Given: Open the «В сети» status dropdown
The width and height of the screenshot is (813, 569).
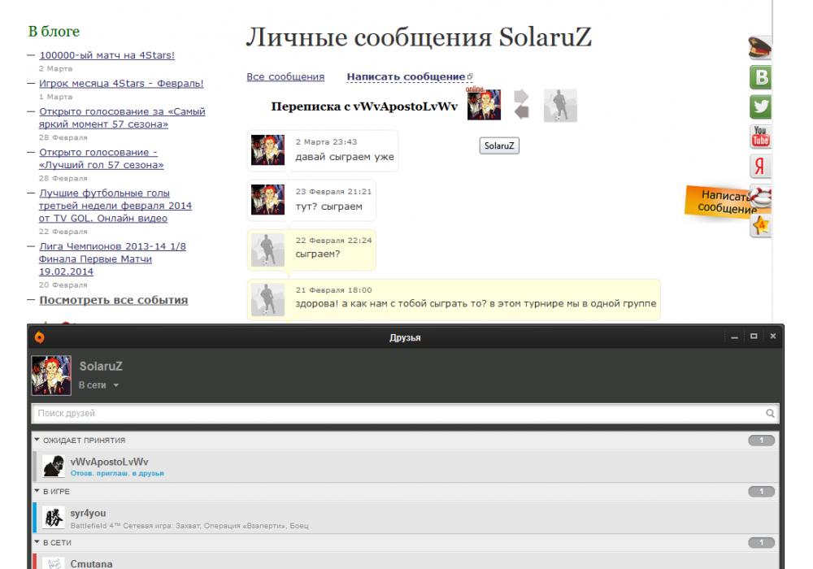Looking at the screenshot, I should (98, 385).
